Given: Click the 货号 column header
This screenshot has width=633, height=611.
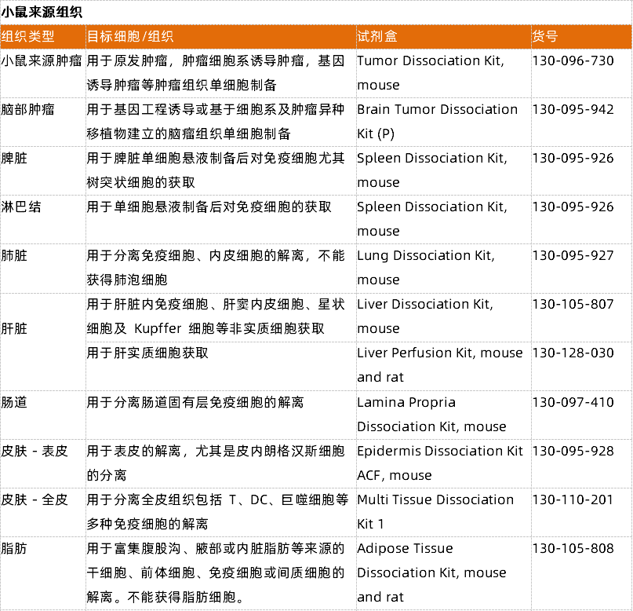Looking at the screenshot, I should click(x=545, y=37).
